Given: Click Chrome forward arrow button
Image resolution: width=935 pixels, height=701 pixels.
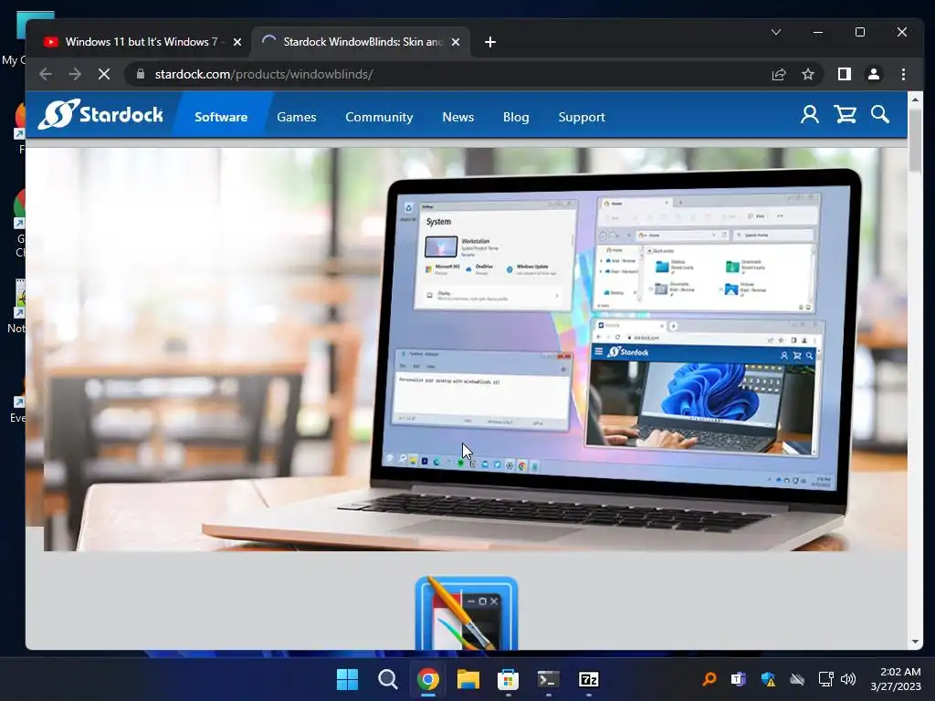Looking at the screenshot, I should (x=75, y=74).
